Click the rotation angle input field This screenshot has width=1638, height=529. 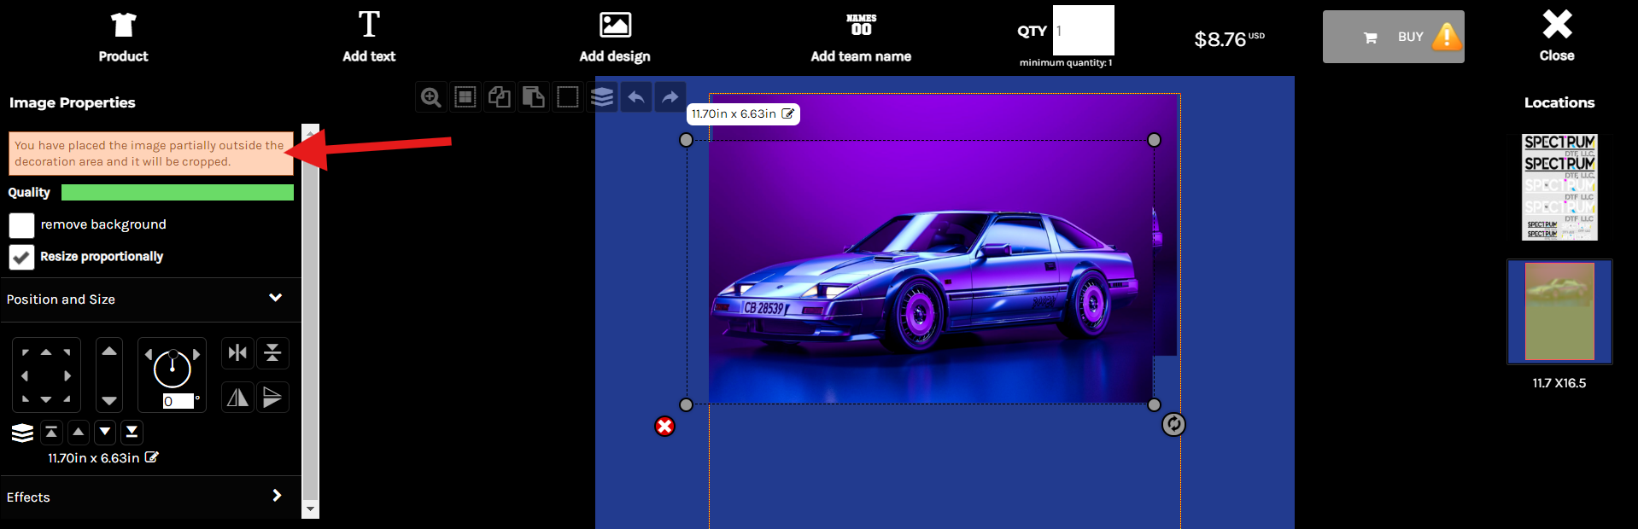[x=178, y=402]
